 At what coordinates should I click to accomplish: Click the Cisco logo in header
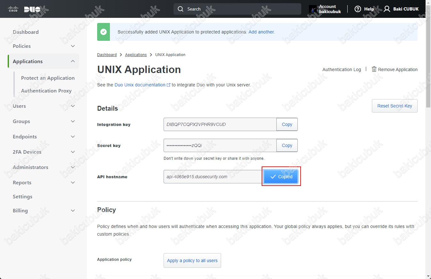coord(13,9)
